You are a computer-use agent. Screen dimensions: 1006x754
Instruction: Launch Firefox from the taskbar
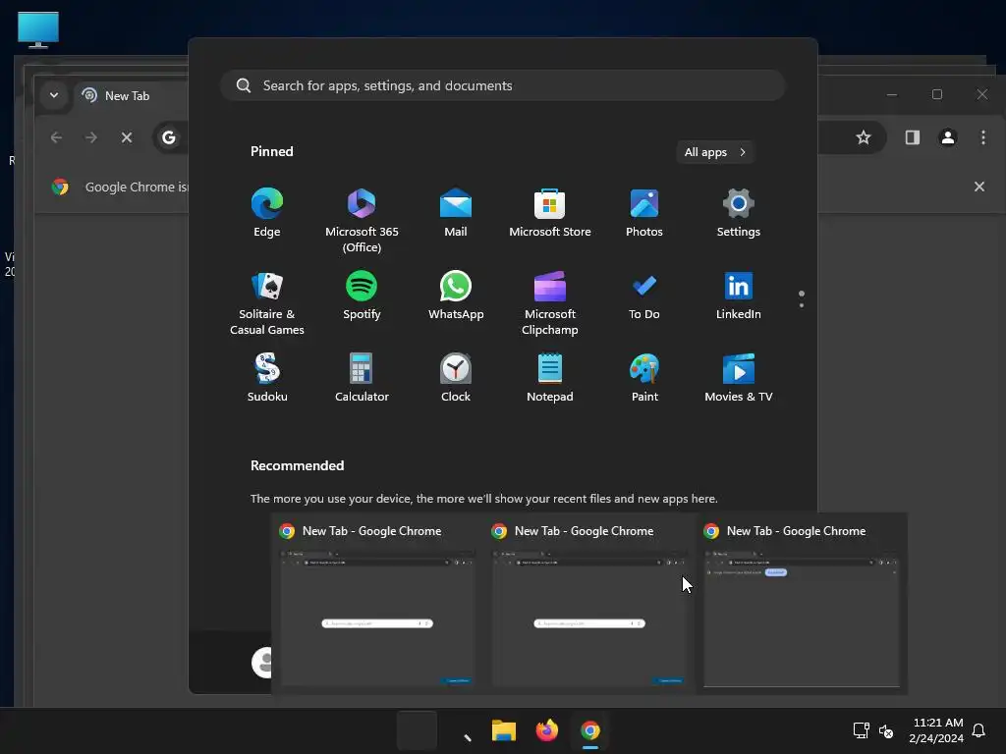546,730
